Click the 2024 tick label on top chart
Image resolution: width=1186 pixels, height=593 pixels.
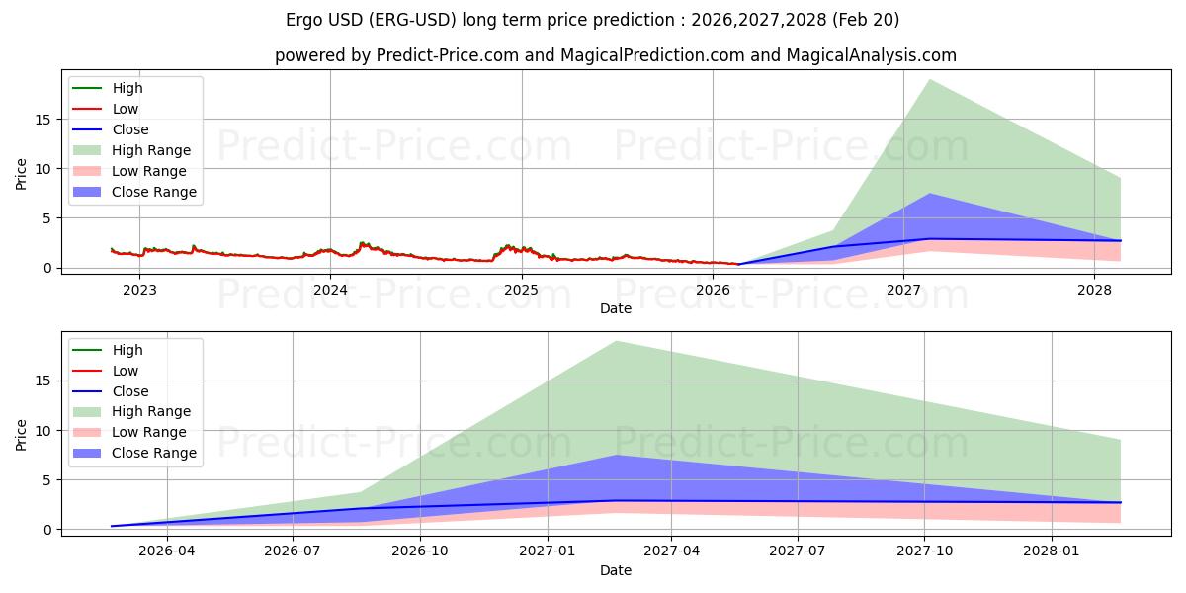330,290
